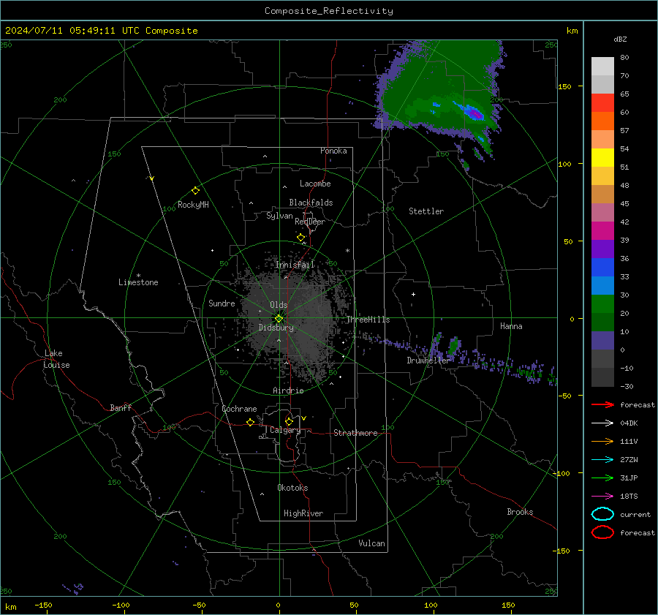Click the red forecast arrow in legend
The image size is (658, 615).
point(602,404)
